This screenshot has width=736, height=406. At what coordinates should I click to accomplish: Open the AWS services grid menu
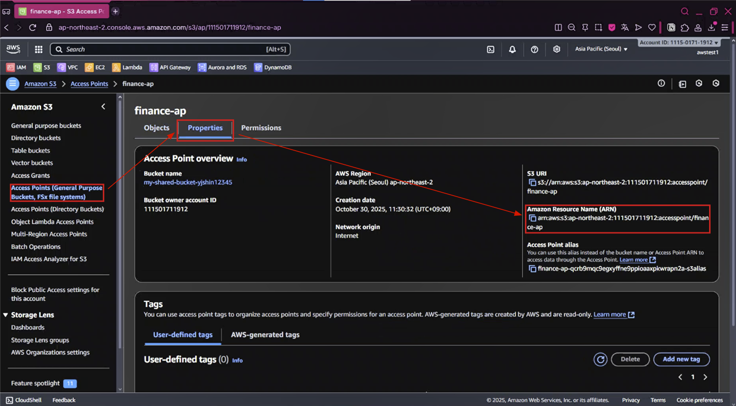pyautogui.click(x=39, y=49)
